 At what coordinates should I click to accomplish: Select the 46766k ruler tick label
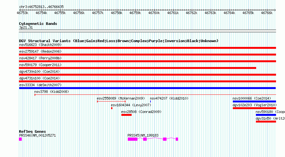[267, 13]
